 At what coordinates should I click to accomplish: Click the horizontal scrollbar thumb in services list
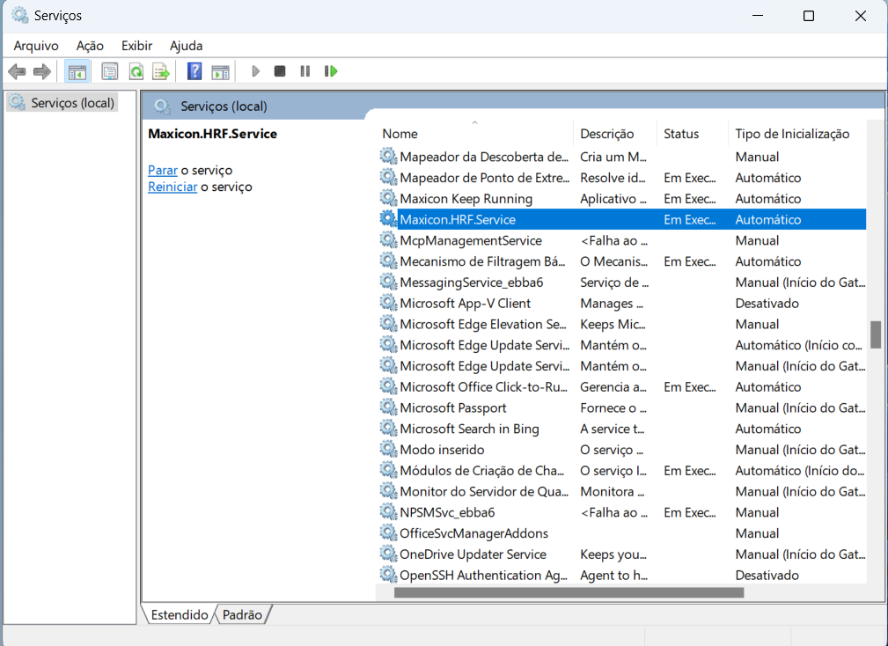tap(569, 592)
